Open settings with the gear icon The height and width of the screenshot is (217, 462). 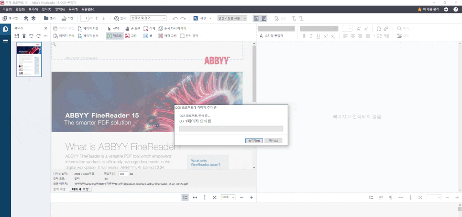[x=446, y=10]
